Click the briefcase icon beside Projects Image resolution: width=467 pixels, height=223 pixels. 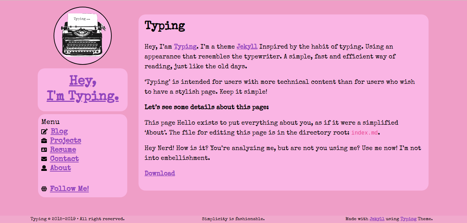44,141
